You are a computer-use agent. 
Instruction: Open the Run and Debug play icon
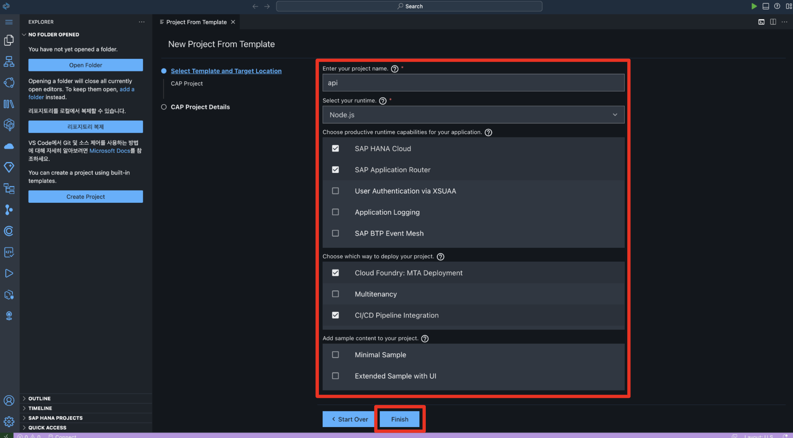point(9,273)
